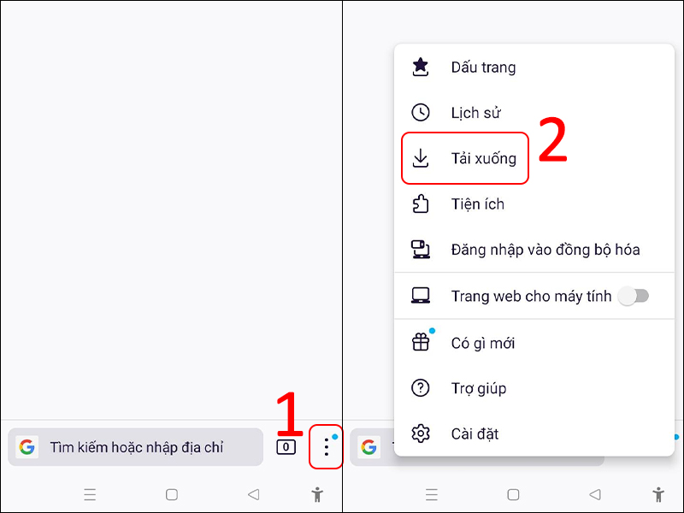Viewport: 684px width, 513px height.
Task: Focus the 'Tìm kiếm hoặc nhập địa chỉ' field
Action: (136, 447)
